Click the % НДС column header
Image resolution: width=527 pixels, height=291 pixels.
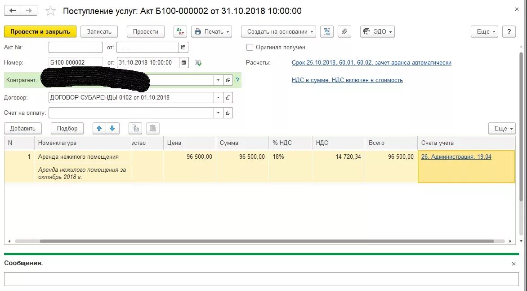290,143
